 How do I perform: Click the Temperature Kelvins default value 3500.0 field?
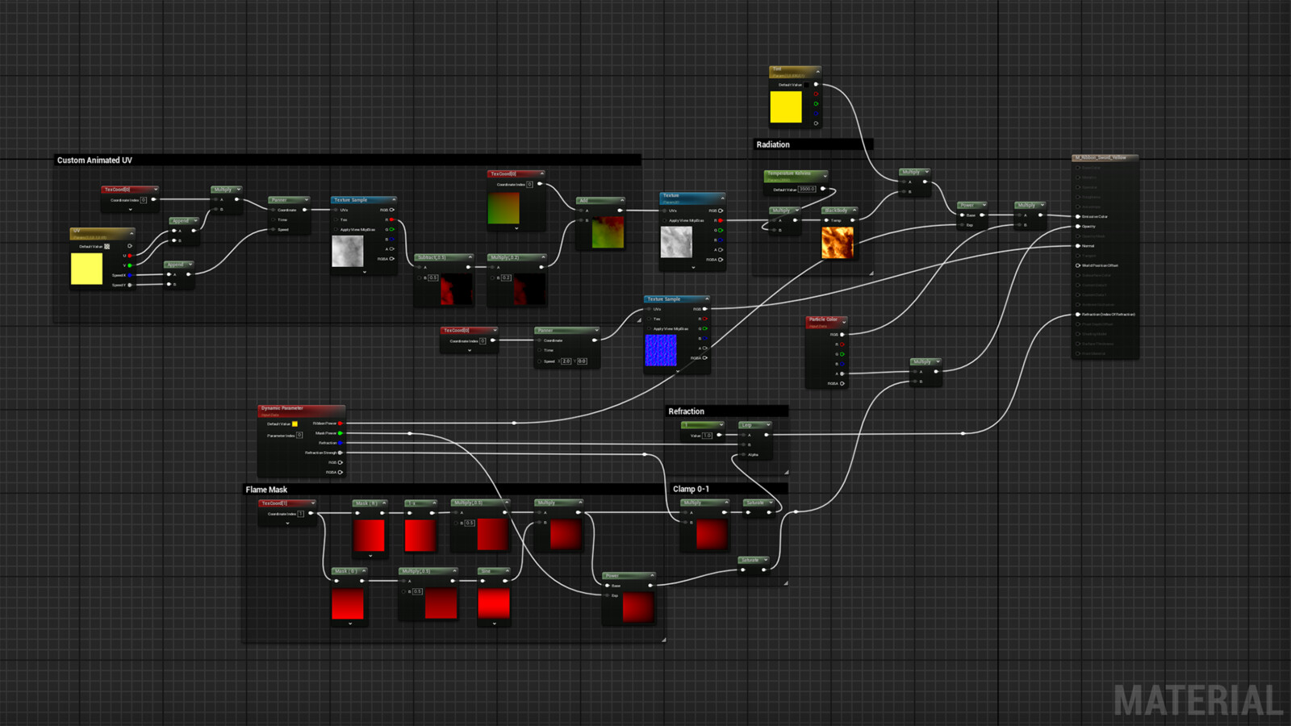[x=807, y=189]
